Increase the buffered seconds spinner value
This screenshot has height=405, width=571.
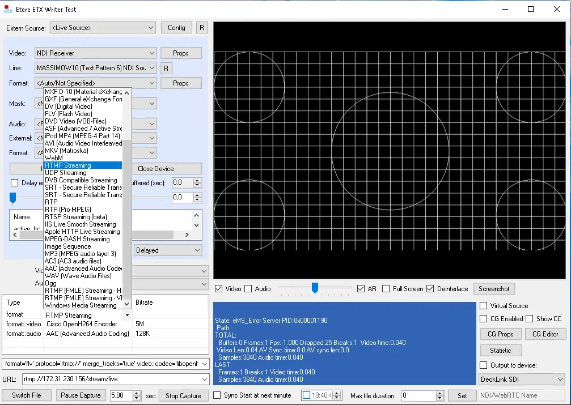197,180
